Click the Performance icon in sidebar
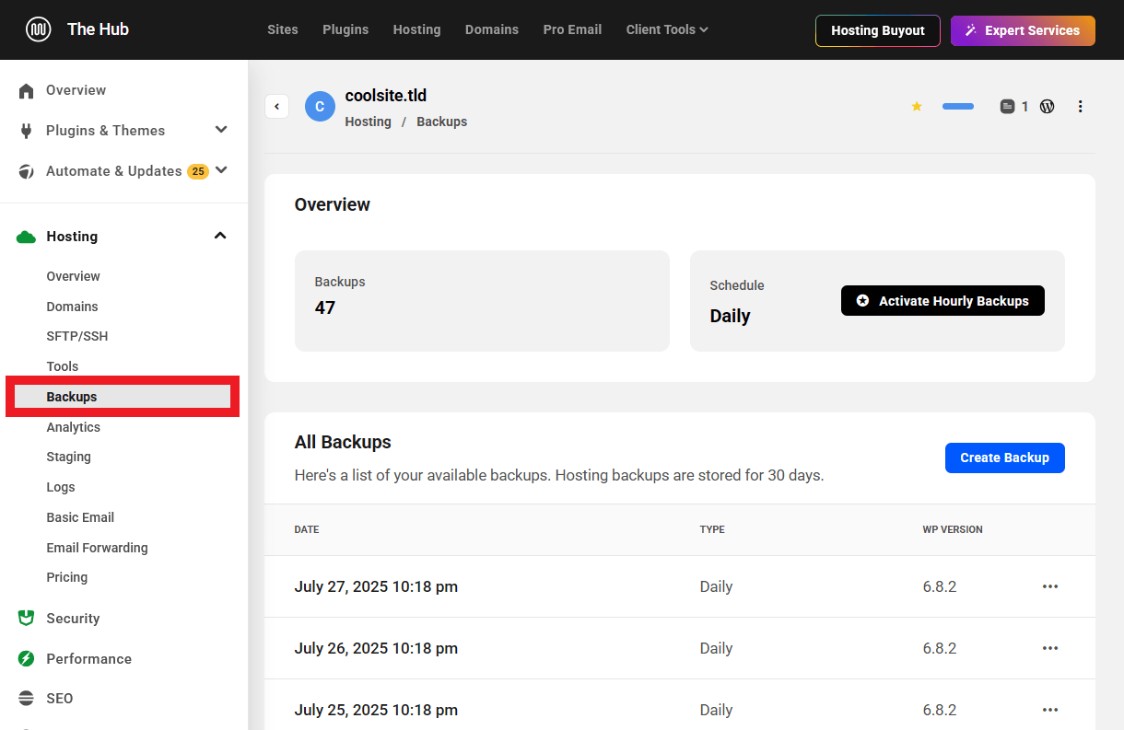Viewport: 1124px width, 730px height. tap(25, 658)
